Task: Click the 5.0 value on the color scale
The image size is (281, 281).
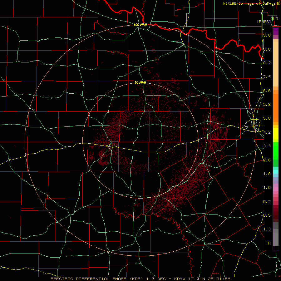Action: click(267, 118)
